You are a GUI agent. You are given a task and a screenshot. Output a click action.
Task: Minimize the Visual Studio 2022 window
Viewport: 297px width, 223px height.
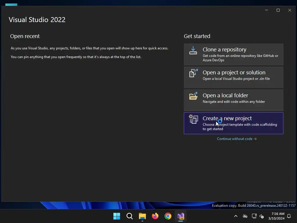pos(267,10)
